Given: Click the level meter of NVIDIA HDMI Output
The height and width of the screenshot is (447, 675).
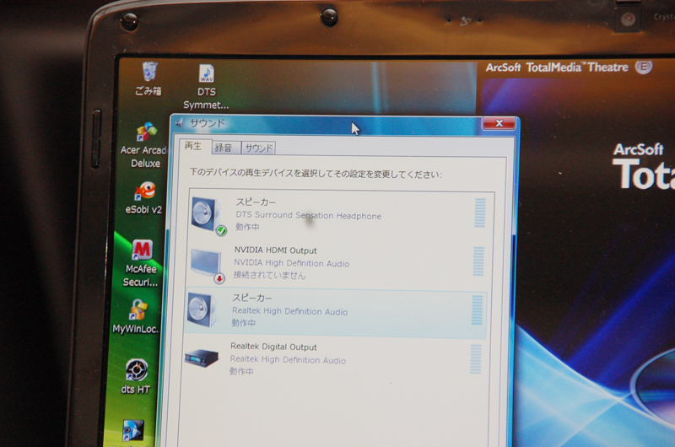Looking at the screenshot, I should 478,261.
